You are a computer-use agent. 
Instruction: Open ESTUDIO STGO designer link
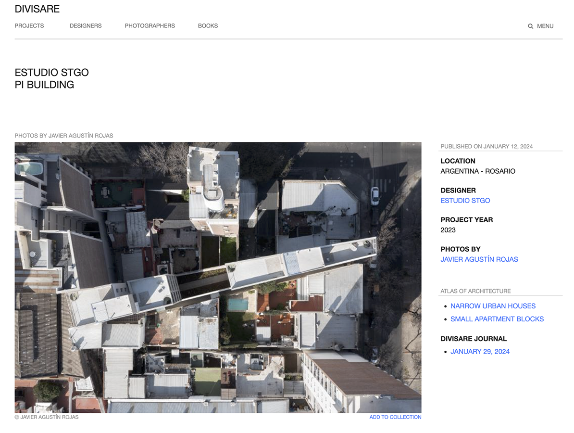pyautogui.click(x=465, y=200)
